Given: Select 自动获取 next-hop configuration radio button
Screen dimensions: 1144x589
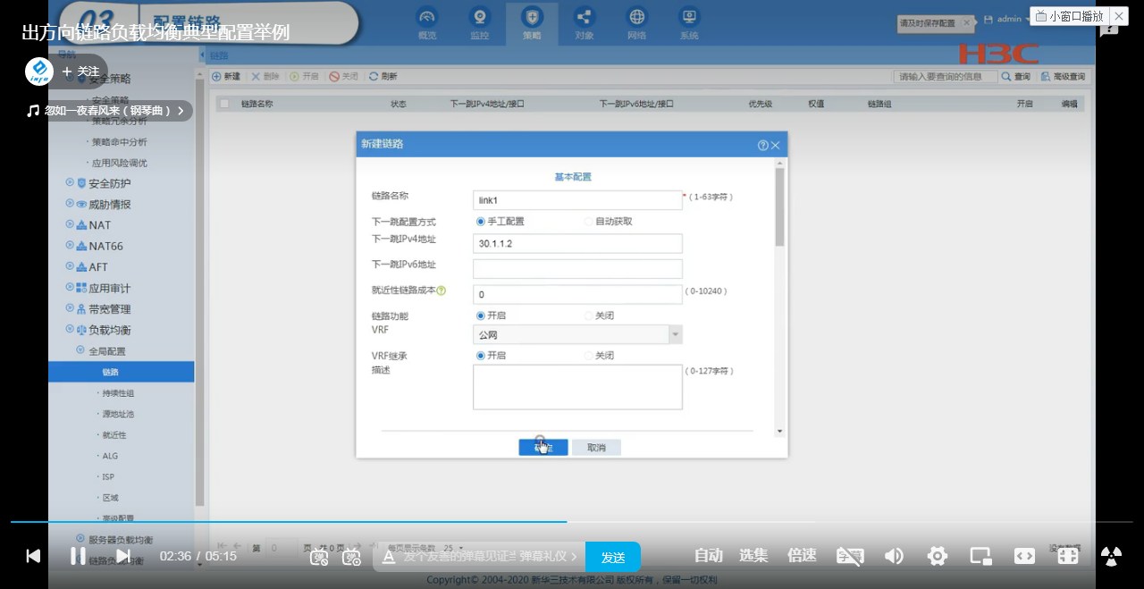Looking at the screenshot, I should click(589, 222).
